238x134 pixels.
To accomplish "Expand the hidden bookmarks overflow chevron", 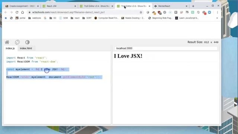I will (217, 18).
